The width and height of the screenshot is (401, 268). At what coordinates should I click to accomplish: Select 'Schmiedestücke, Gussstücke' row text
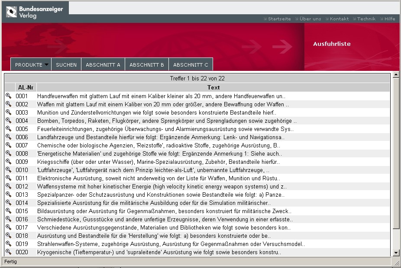tap(165, 219)
